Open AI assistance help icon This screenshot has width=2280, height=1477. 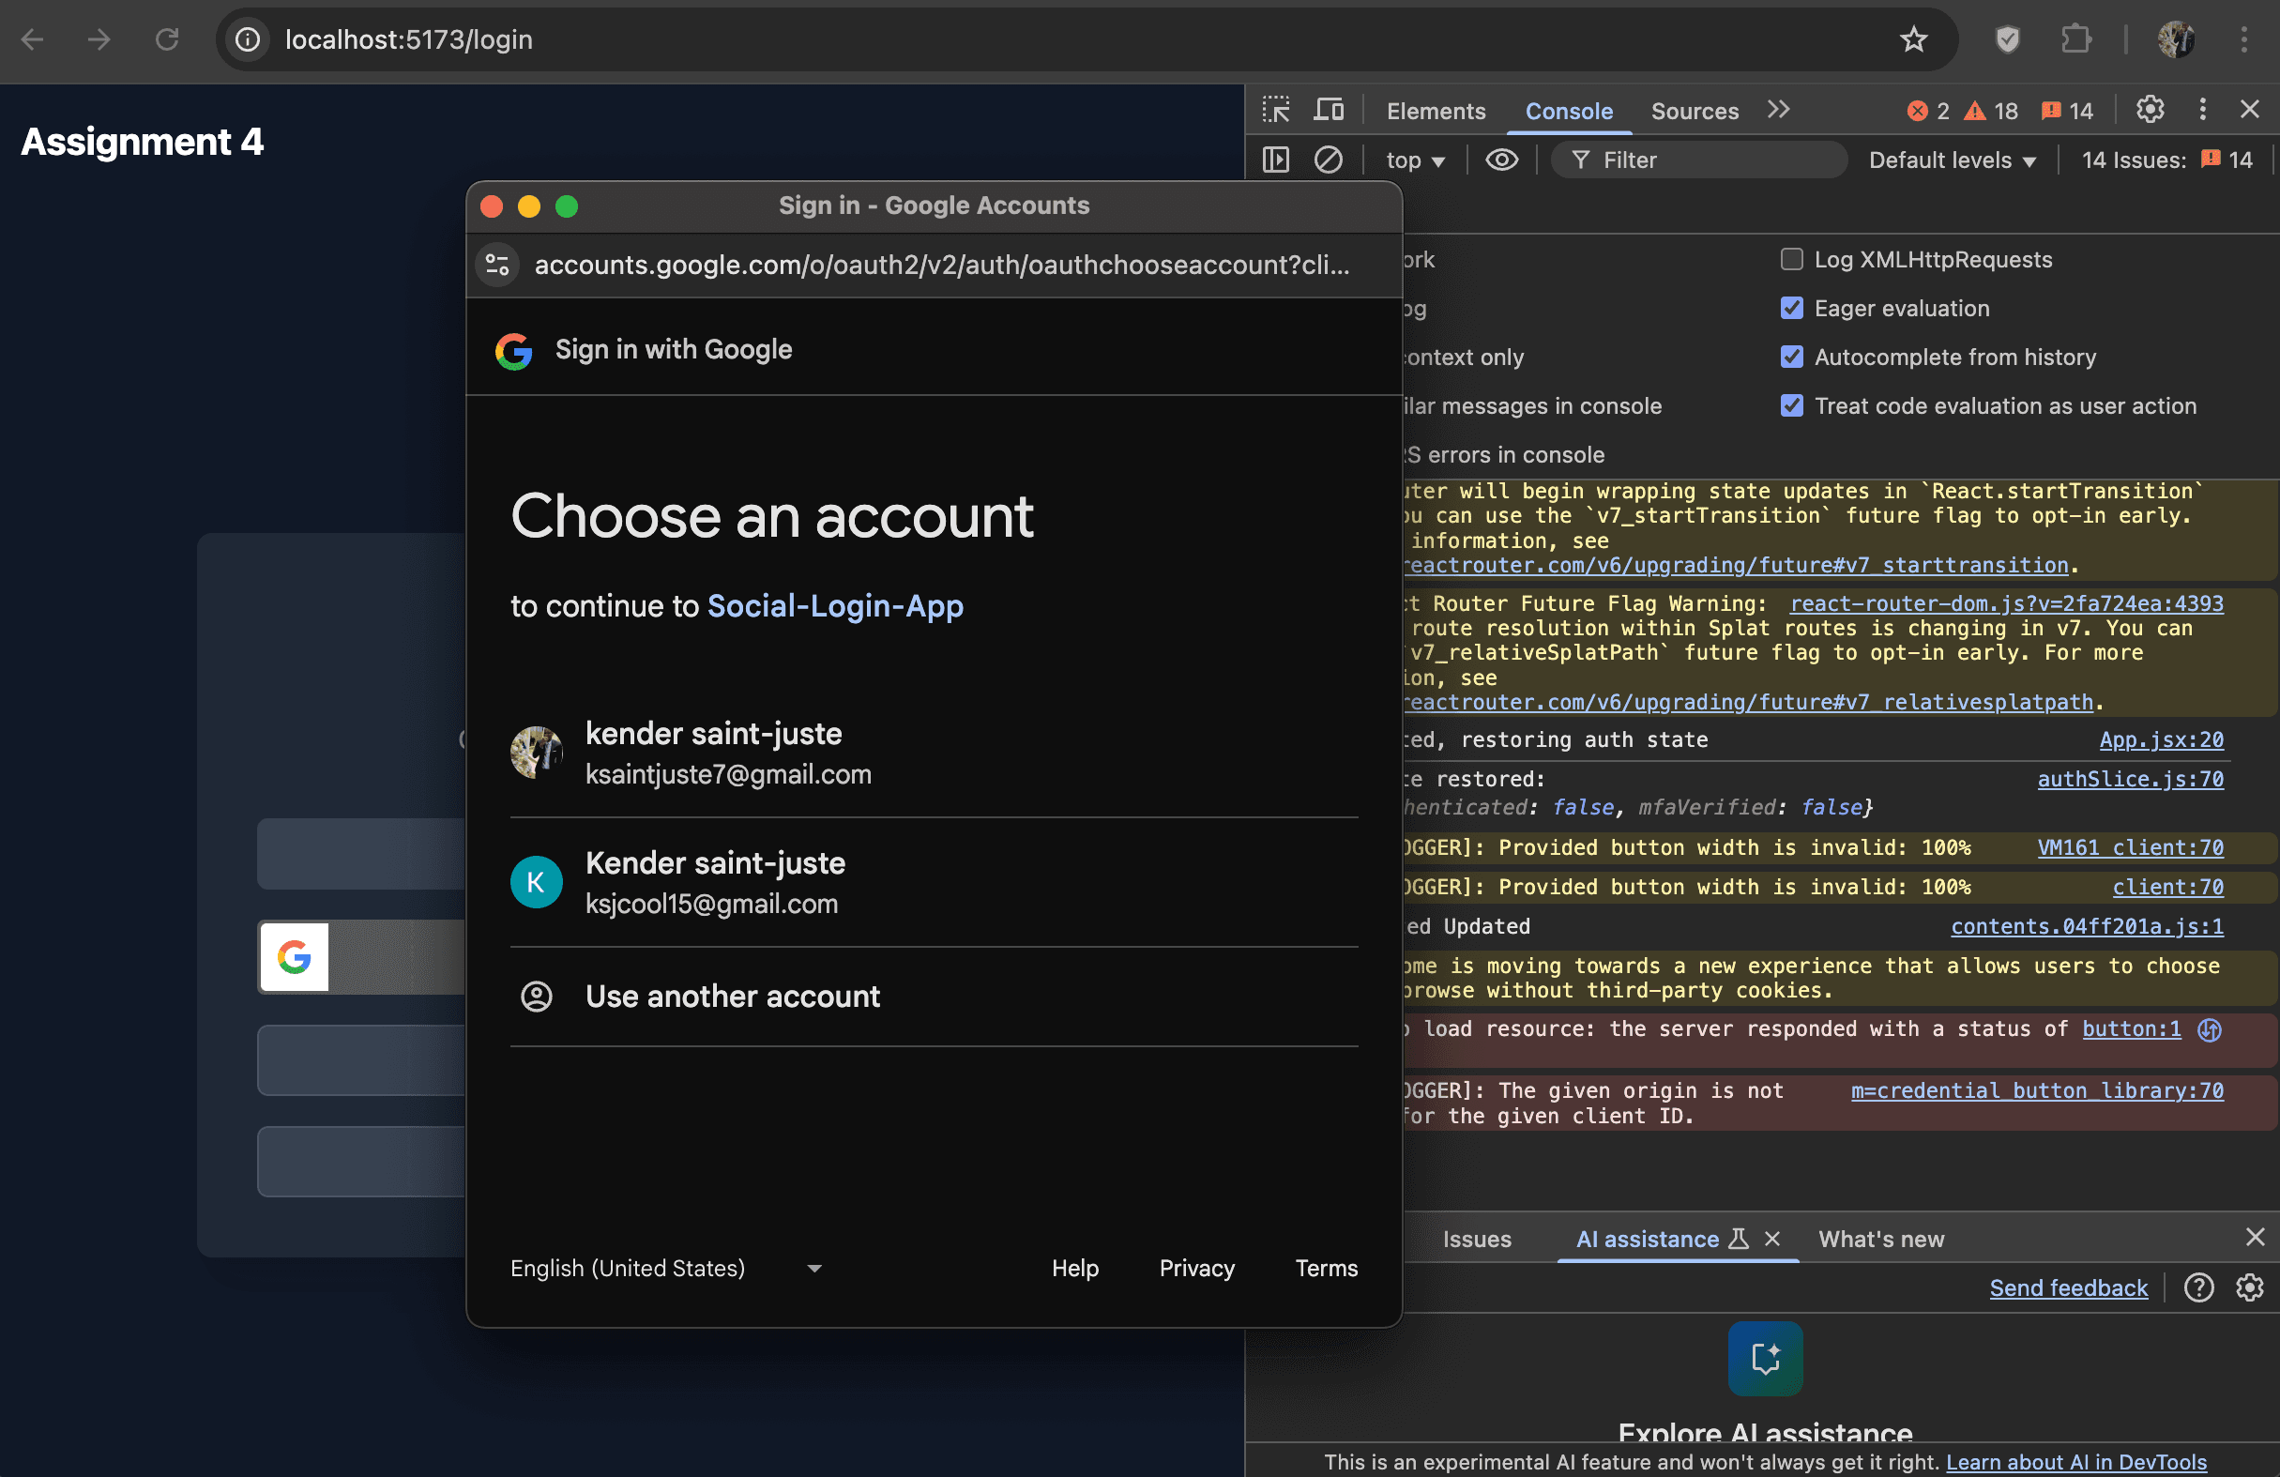coord(2198,1287)
